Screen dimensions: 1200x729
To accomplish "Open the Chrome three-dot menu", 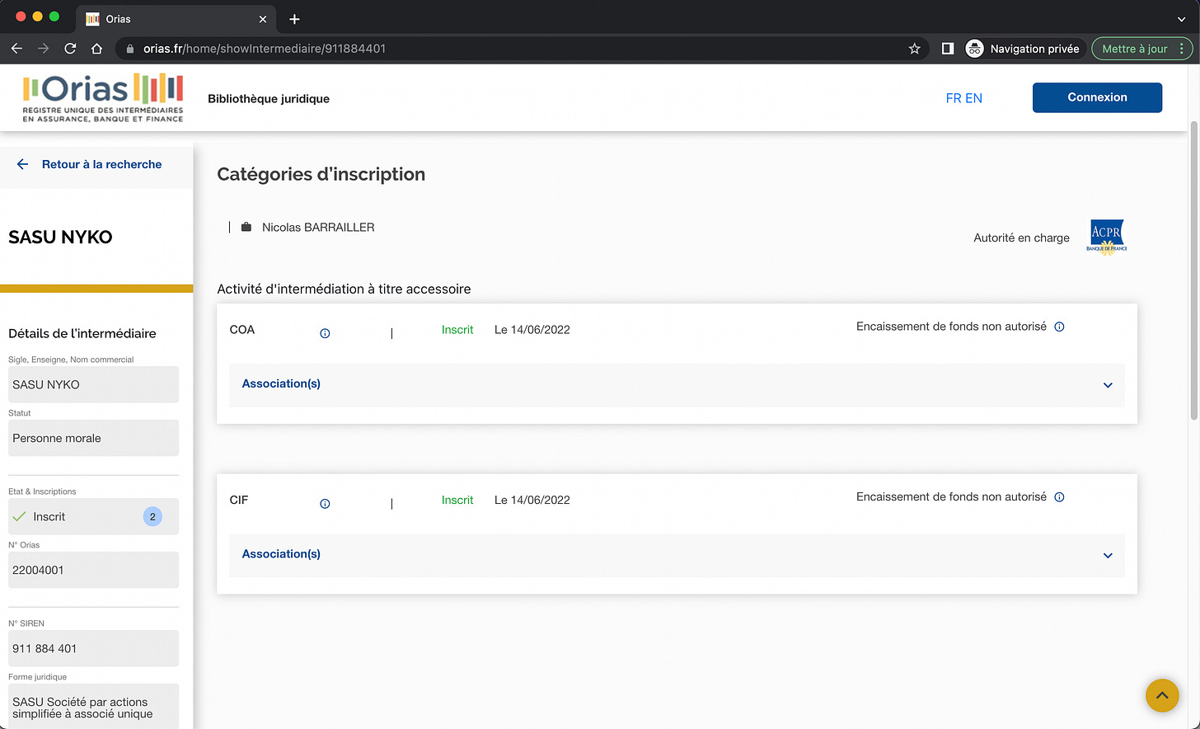I will coord(1182,49).
